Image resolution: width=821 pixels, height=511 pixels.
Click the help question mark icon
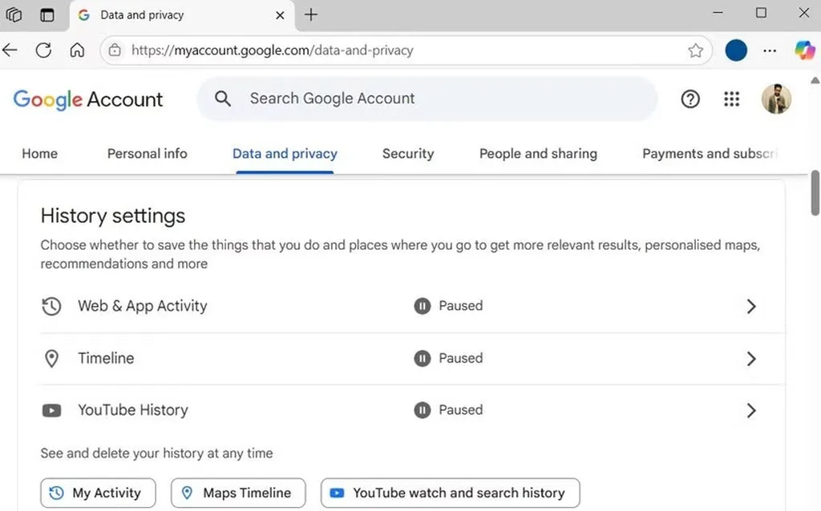(x=690, y=99)
